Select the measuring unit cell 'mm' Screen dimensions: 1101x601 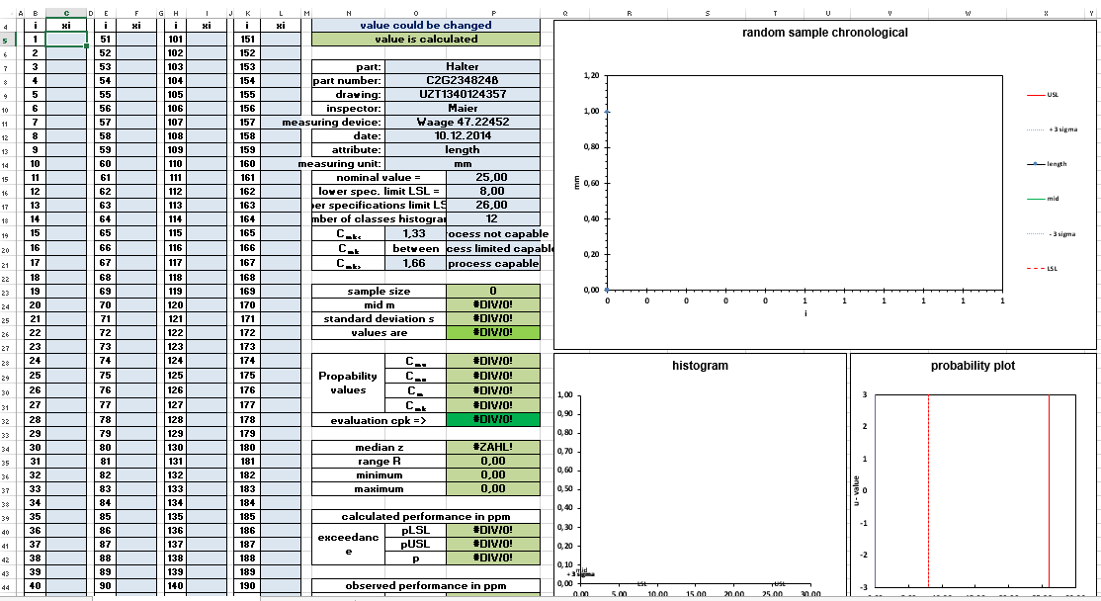point(462,163)
